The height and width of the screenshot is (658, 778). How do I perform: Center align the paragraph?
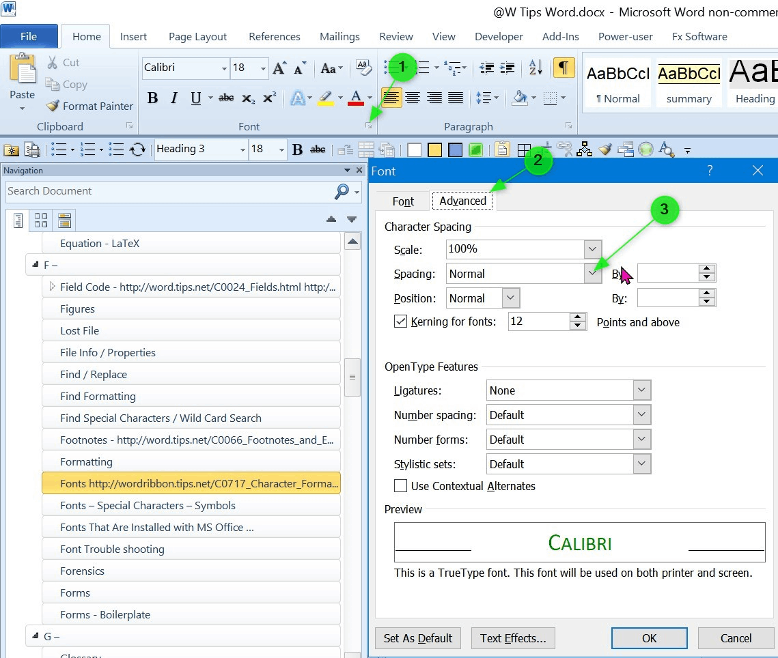coord(413,98)
